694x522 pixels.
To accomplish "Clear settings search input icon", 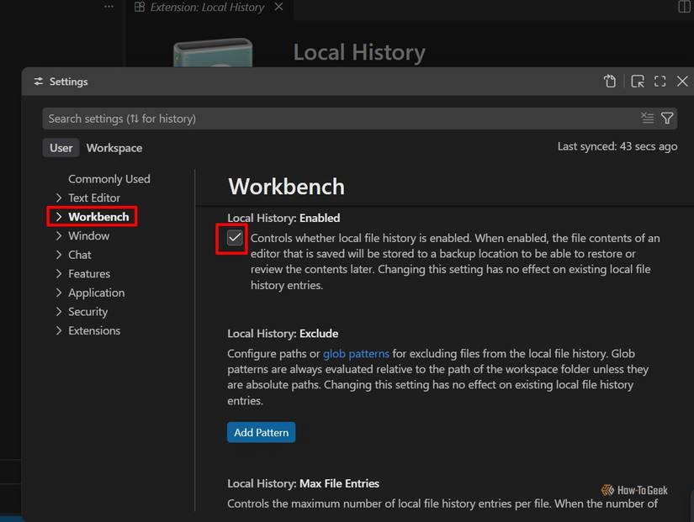I will tap(647, 119).
